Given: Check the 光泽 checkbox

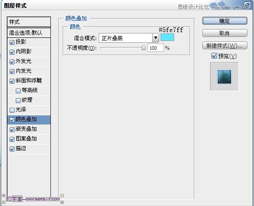Looking at the screenshot, I should tap(12, 110).
